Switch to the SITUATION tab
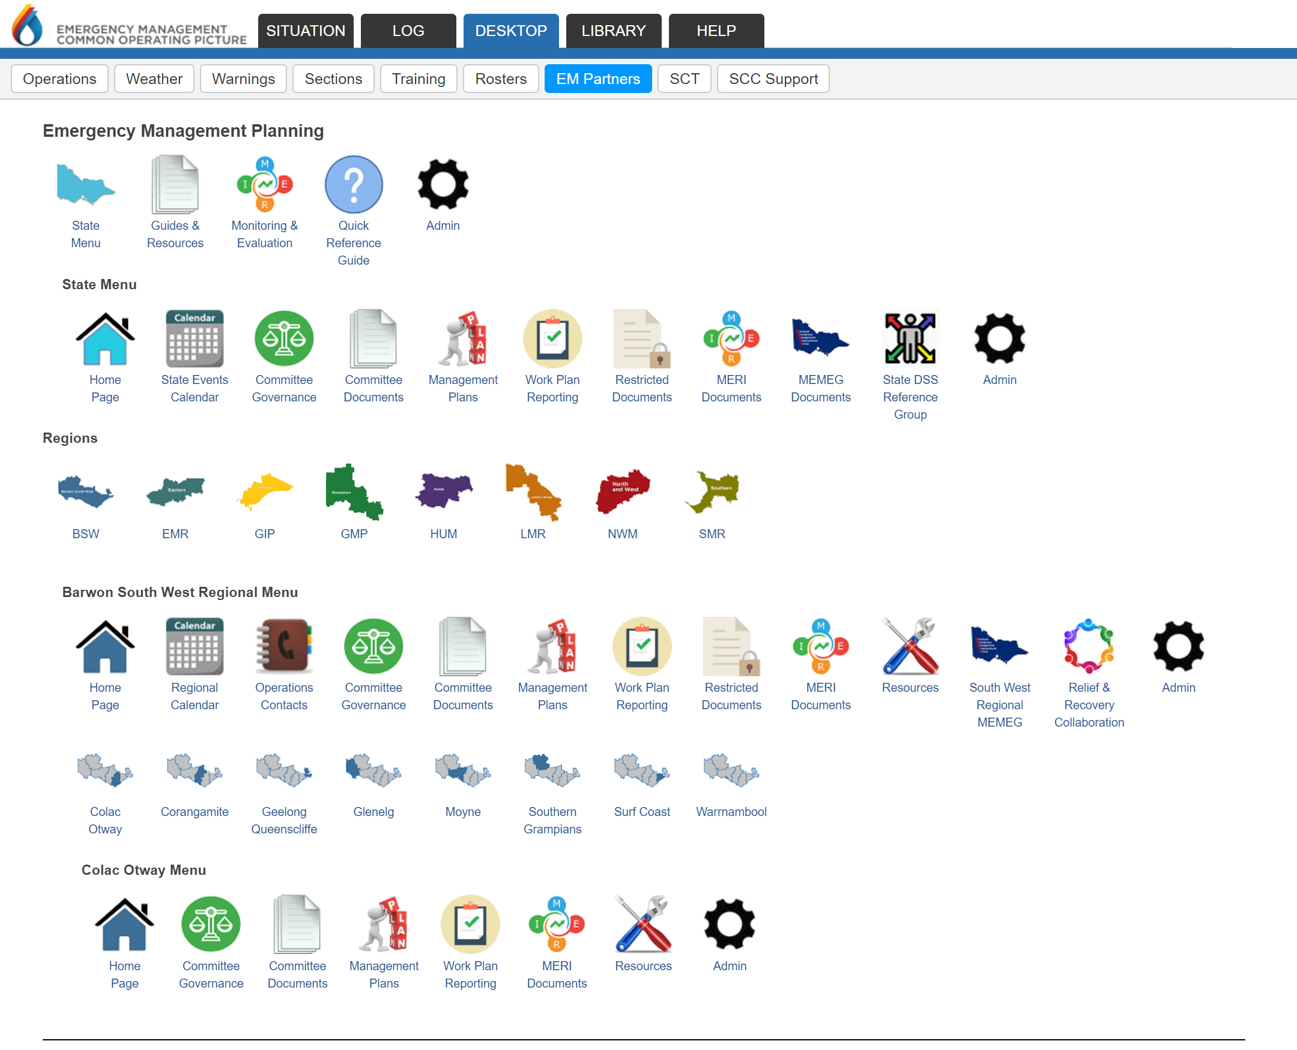 pos(306,31)
